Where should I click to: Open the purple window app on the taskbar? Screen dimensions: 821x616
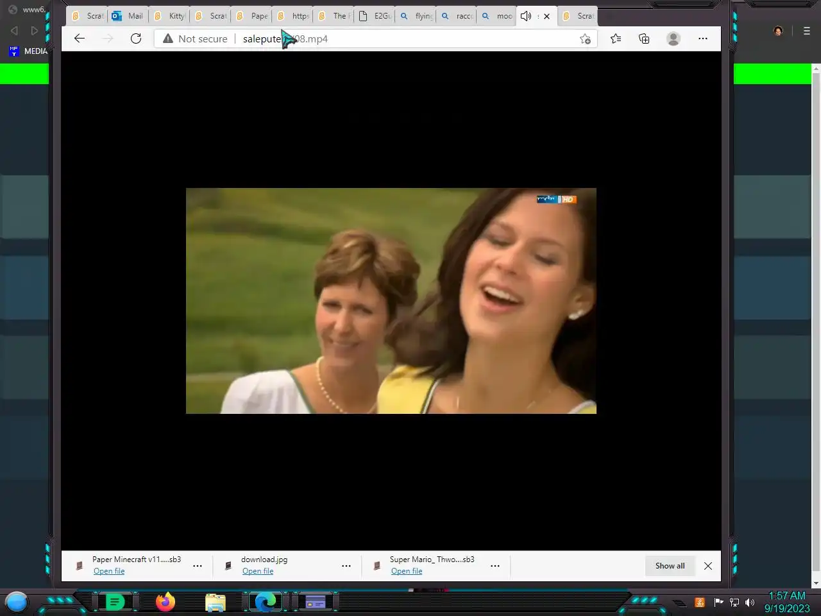(x=316, y=602)
